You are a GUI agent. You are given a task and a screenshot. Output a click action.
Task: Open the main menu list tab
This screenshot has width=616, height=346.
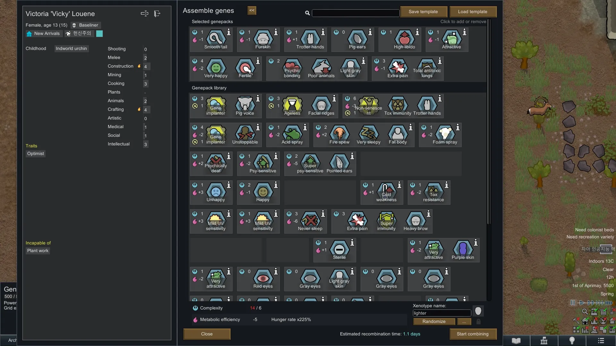coord(601,341)
